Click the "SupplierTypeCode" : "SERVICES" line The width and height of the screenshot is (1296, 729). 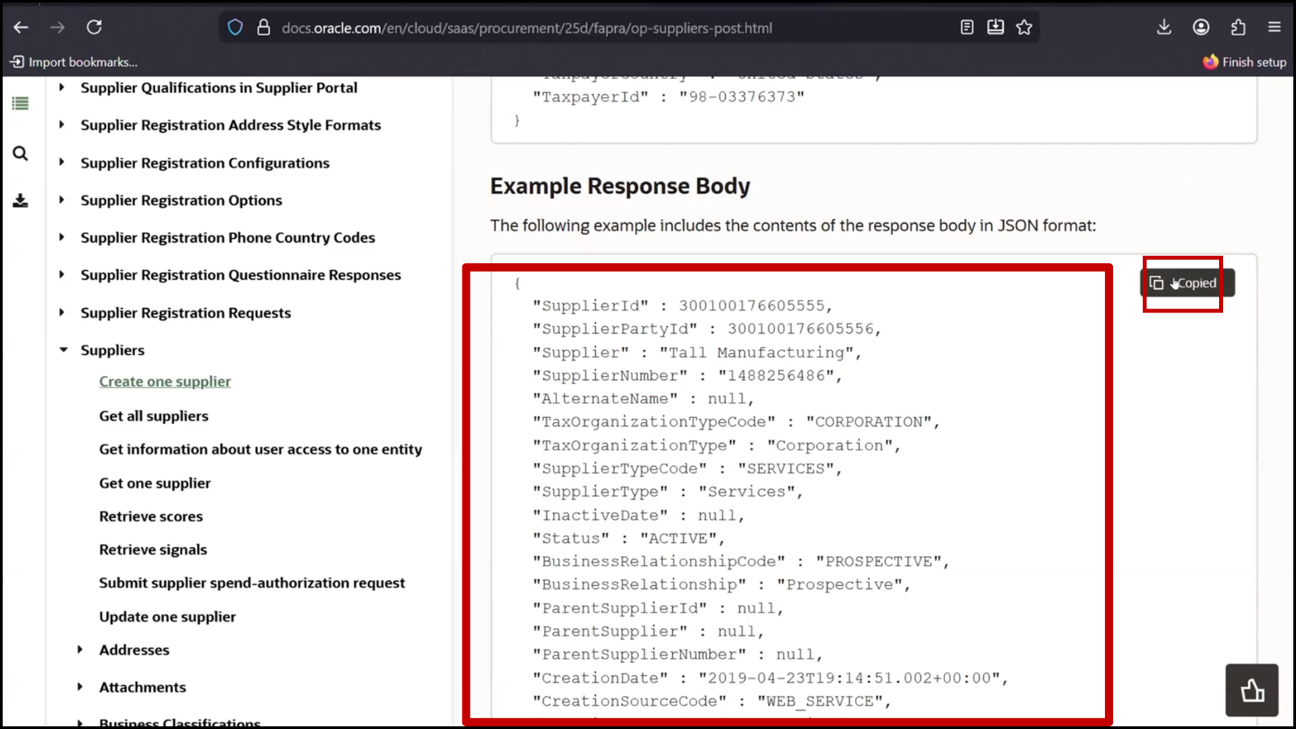(x=687, y=468)
